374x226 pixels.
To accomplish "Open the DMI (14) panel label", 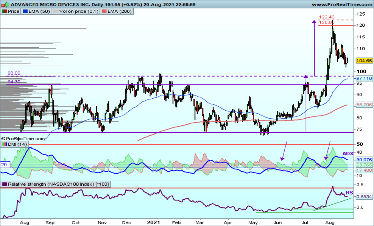I will 17,145.
